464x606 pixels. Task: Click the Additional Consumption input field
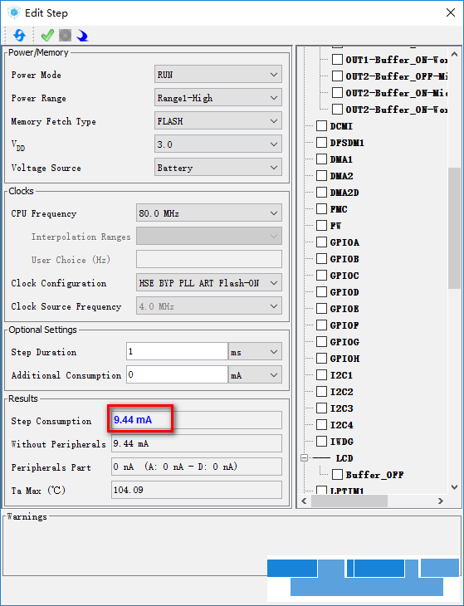coord(177,375)
